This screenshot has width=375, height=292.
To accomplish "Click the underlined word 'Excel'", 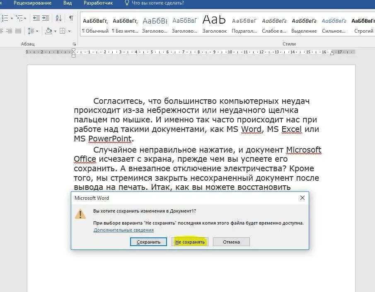I will point(292,129).
